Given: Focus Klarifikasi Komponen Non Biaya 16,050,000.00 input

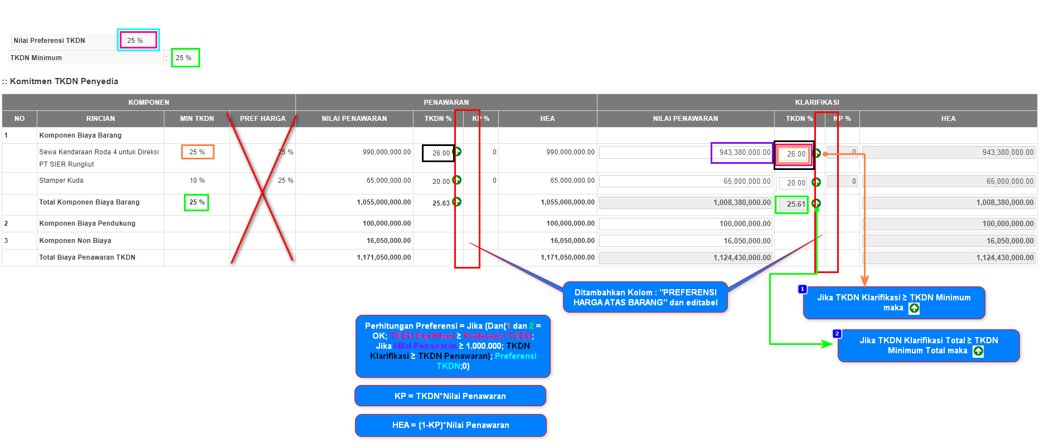Looking at the screenshot, I should tap(686, 241).
